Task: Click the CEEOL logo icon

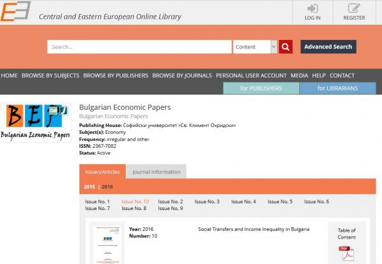Action: pyautogui.click(x=15, y=11)
